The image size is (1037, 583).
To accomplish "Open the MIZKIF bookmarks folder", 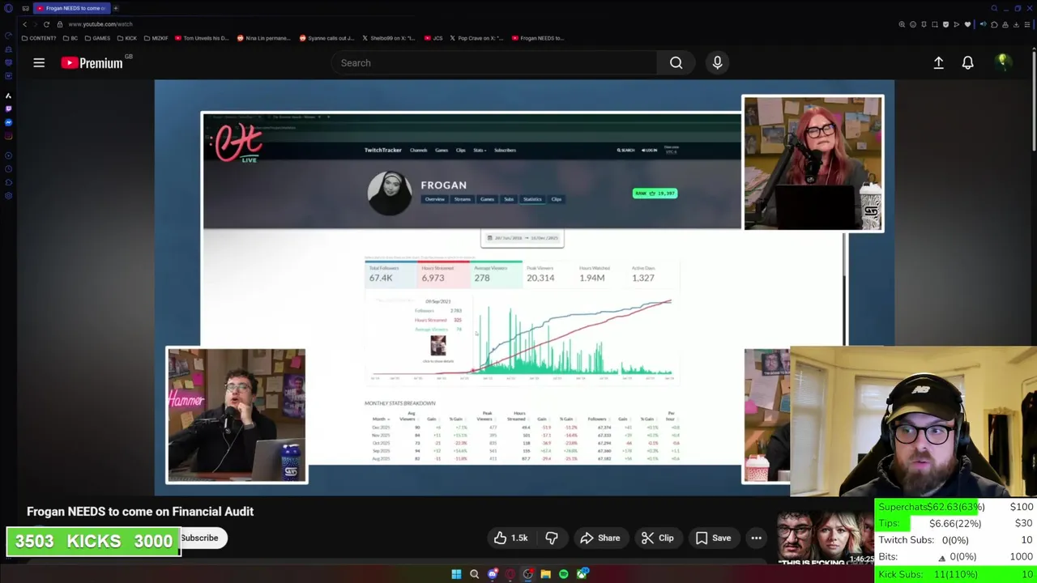I will point(156,38).
